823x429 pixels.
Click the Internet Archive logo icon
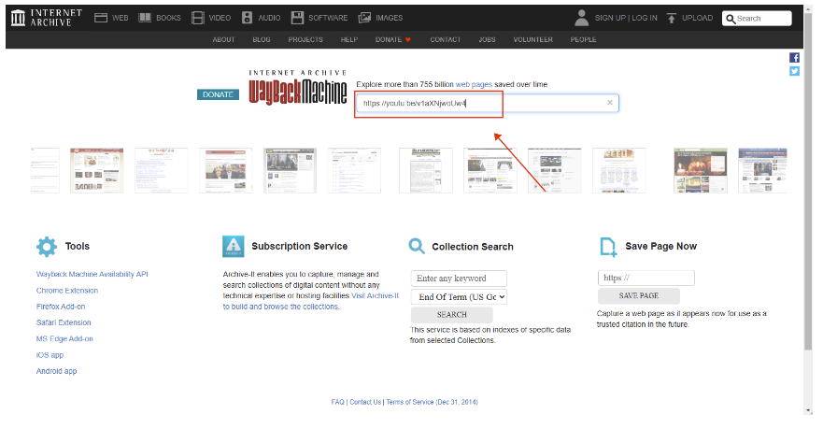click(19, 17)
